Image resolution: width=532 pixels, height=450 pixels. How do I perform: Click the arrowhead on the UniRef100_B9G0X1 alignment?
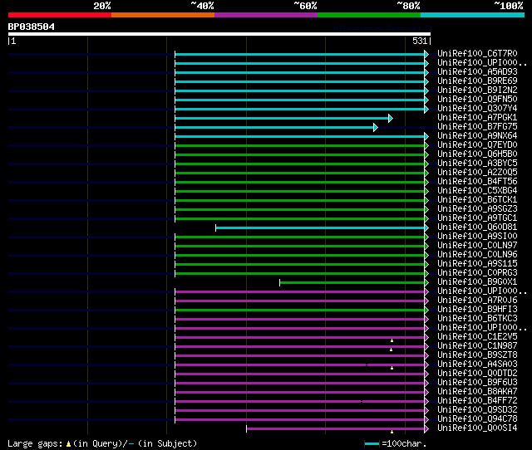[426, 282]
